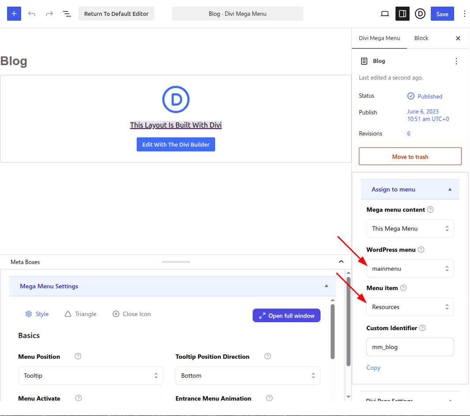Redo the last undone change
The image size is (470, 416).
click(x=49, y=14)
